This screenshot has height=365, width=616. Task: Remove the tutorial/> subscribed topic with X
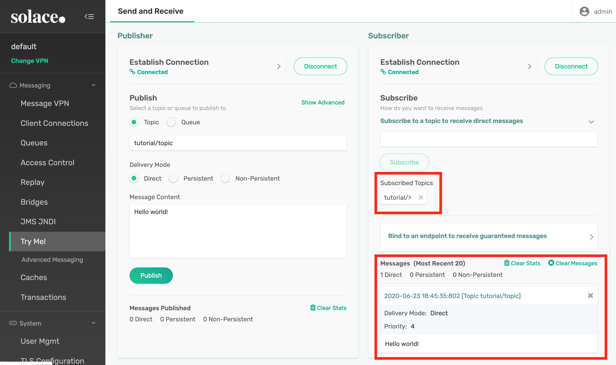click(421, 197)
